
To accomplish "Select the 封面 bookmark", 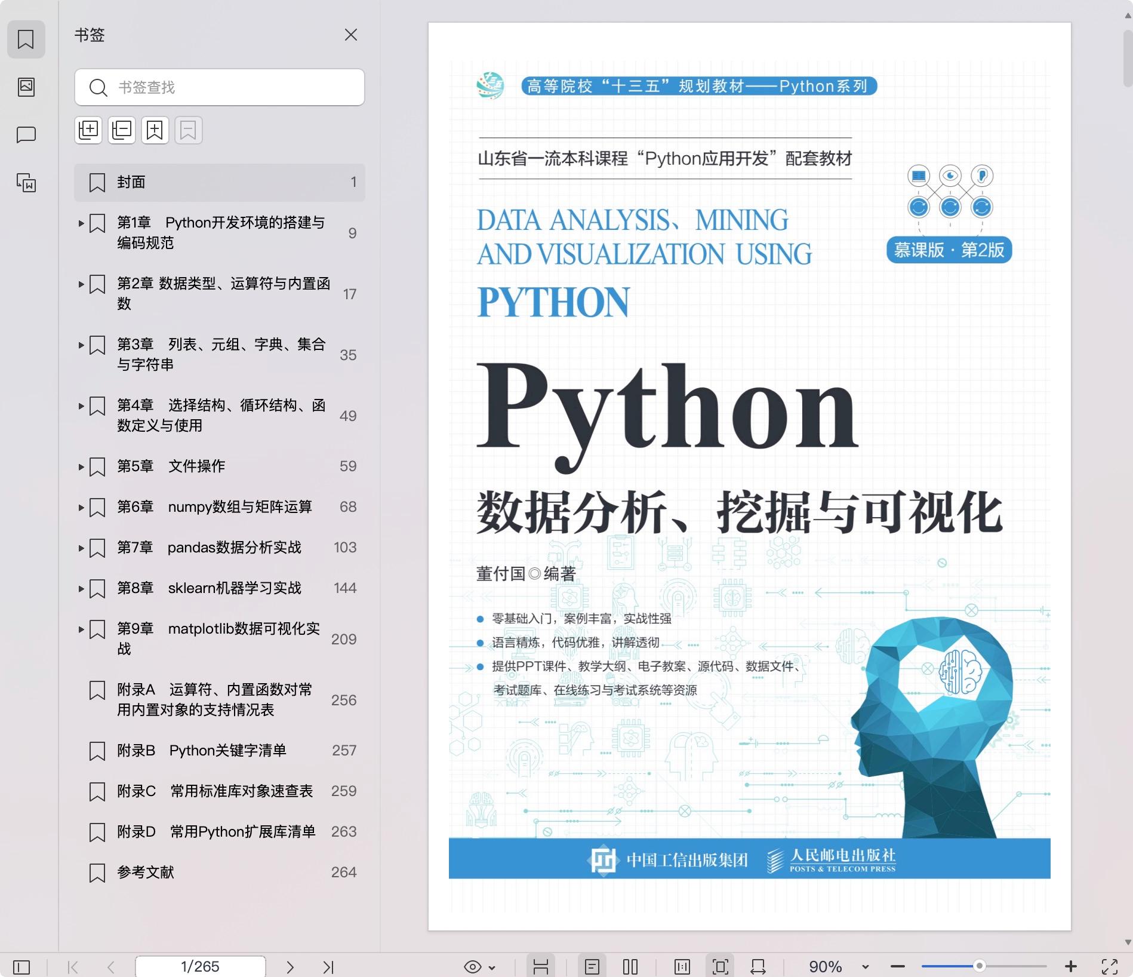I will pos(220,182).
